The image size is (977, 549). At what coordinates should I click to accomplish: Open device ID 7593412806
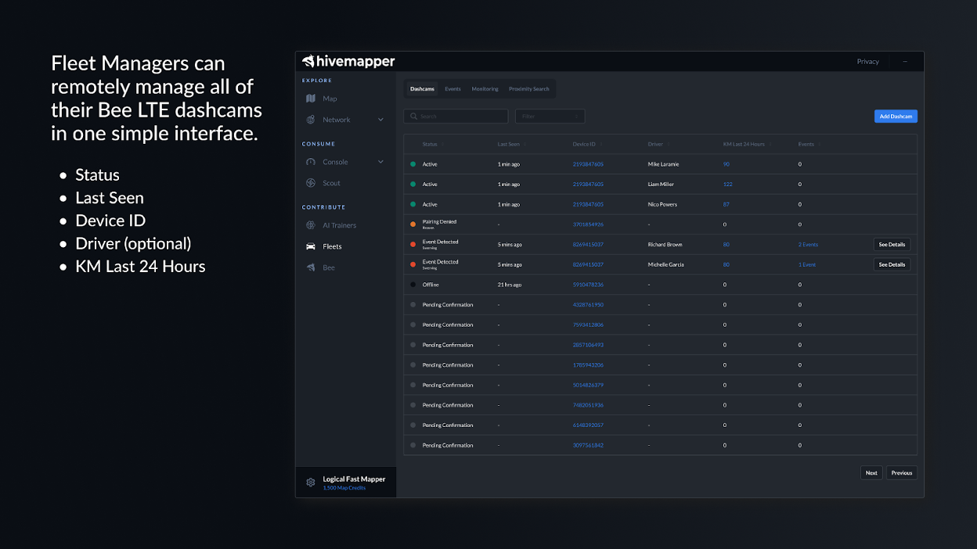coord(588,325)
